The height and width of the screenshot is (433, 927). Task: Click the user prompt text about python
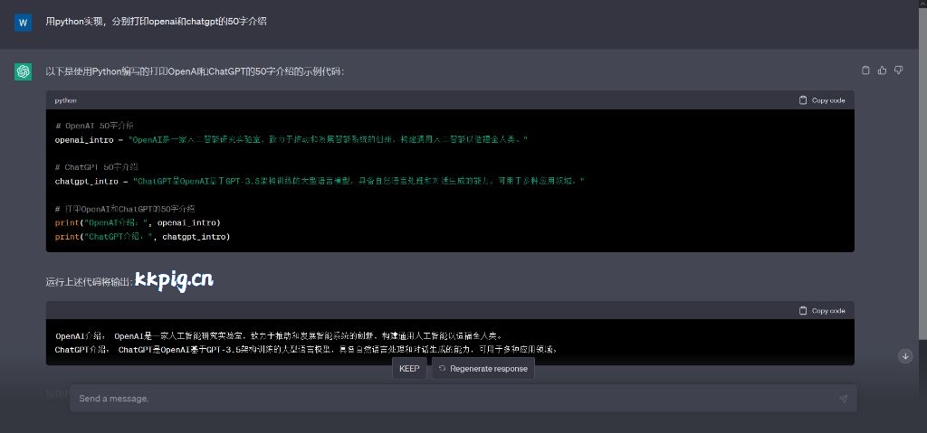click(x=156, y=22)
